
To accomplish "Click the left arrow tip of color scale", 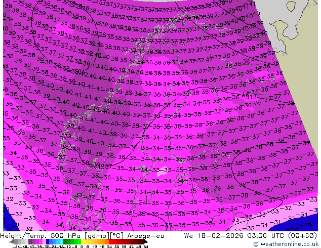I will point(10,242).
